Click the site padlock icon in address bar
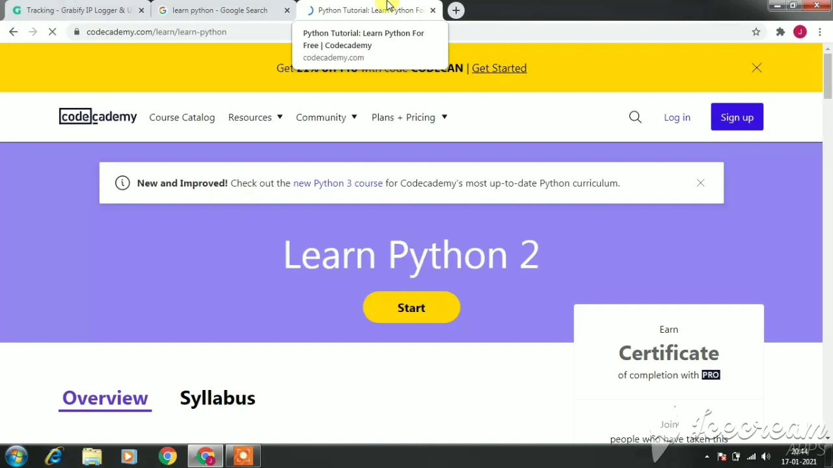Screen dimensions: 833x468 coord(77,32)
